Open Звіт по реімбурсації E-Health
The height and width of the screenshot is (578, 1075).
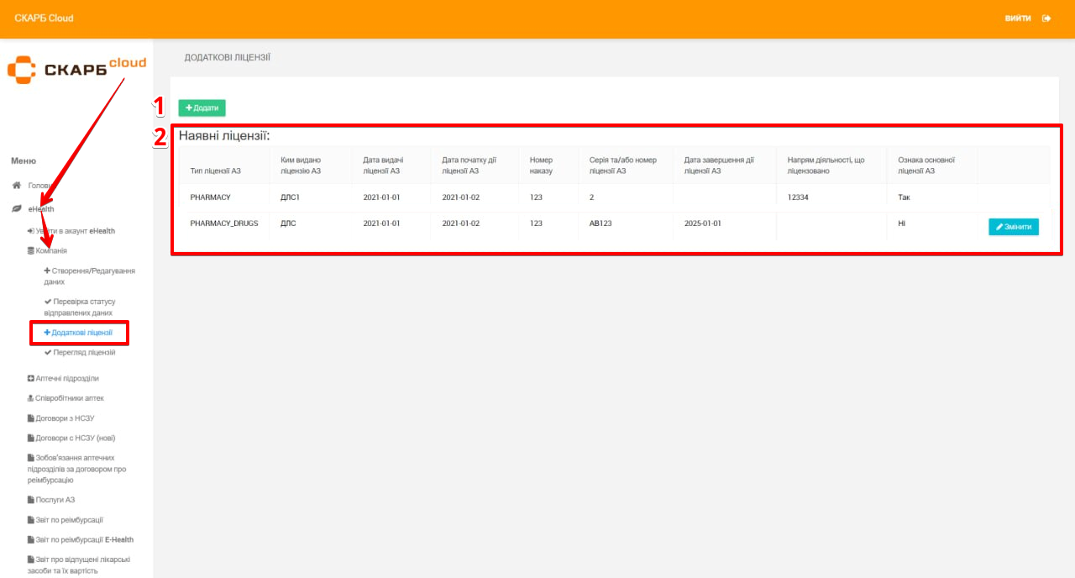click(84, 539)
